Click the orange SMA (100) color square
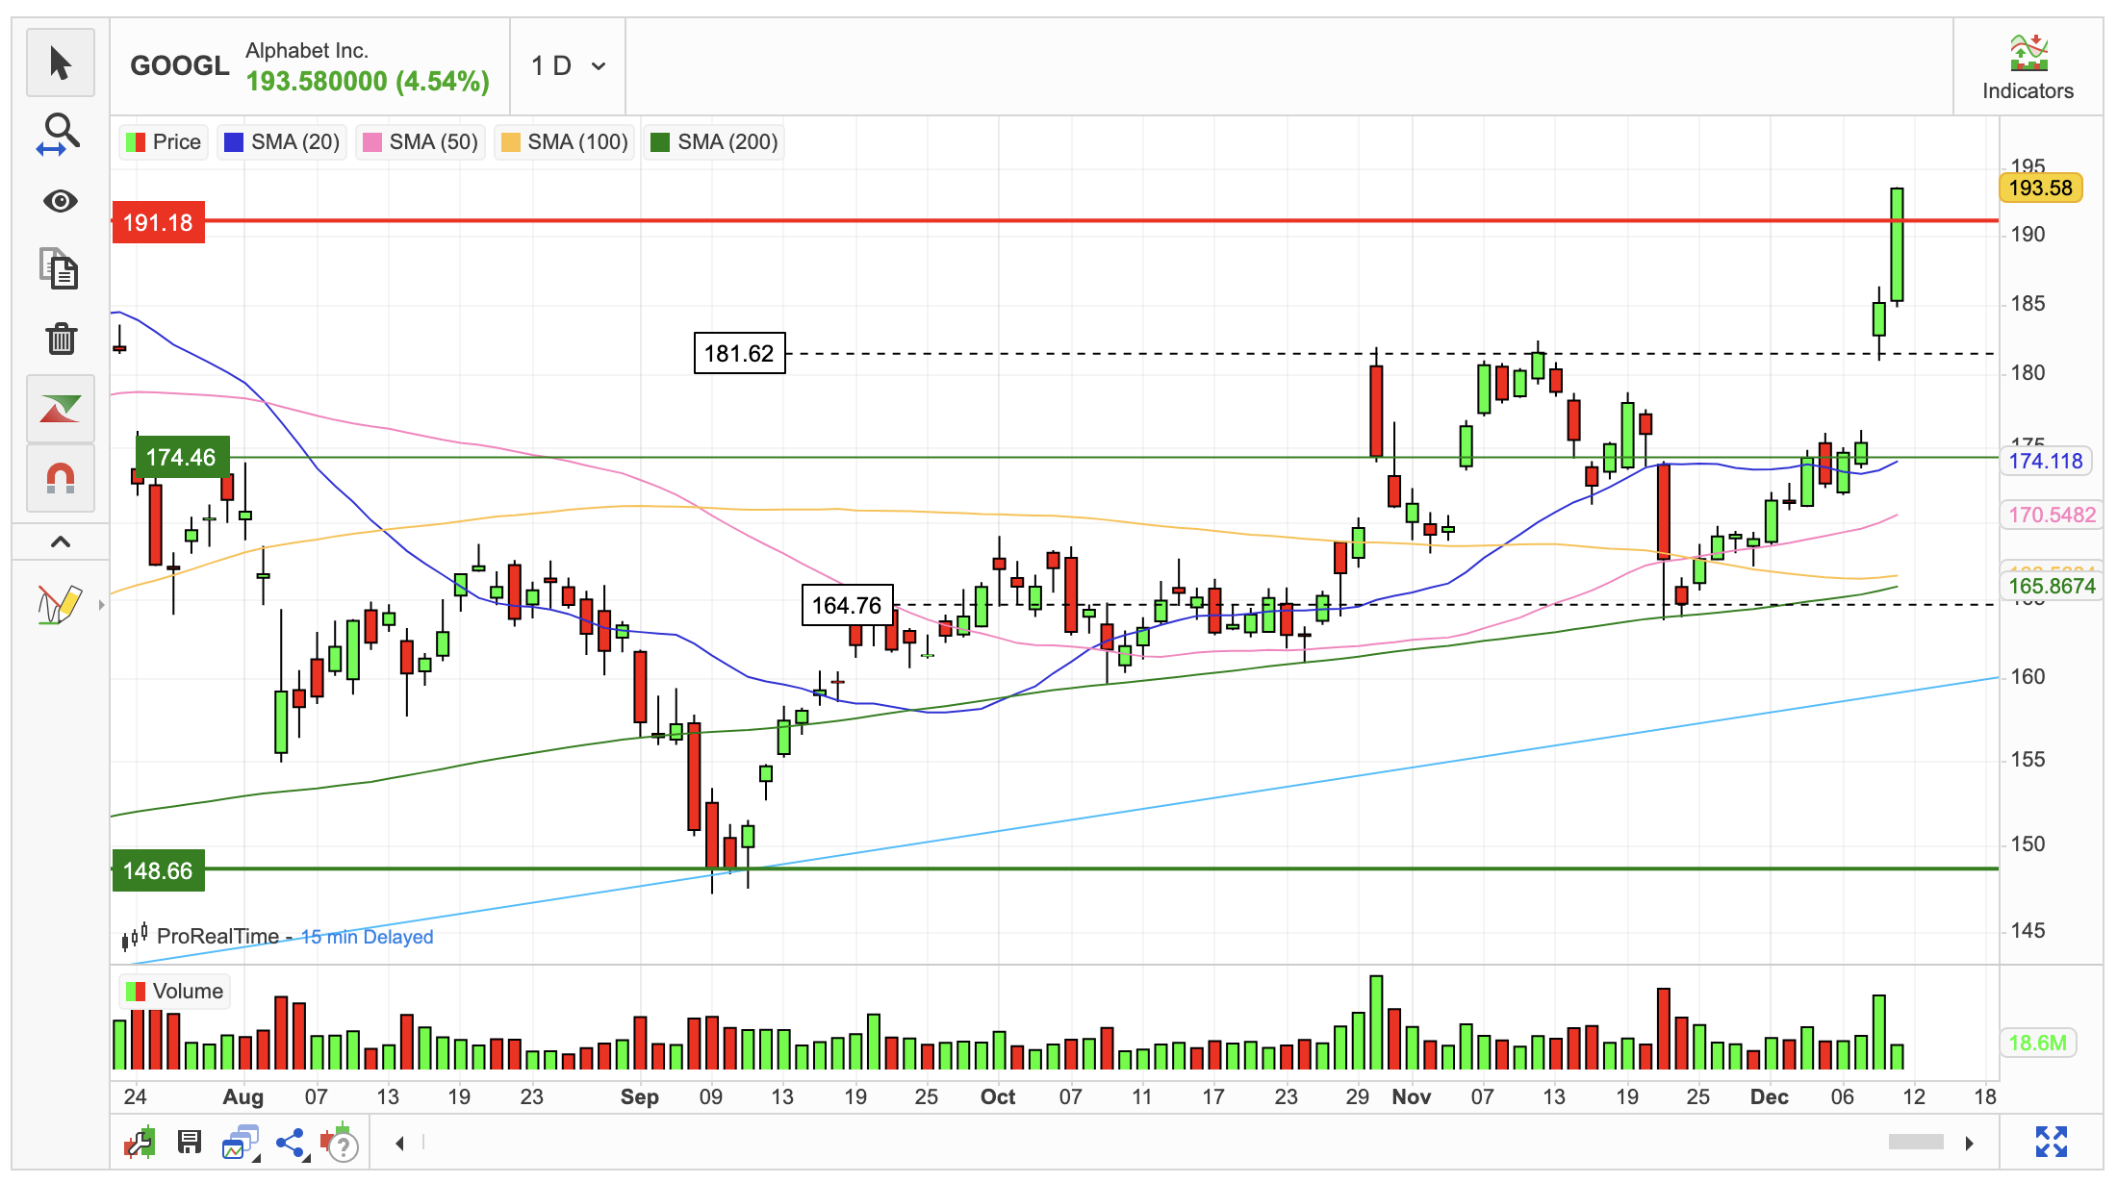 [510, 142]
